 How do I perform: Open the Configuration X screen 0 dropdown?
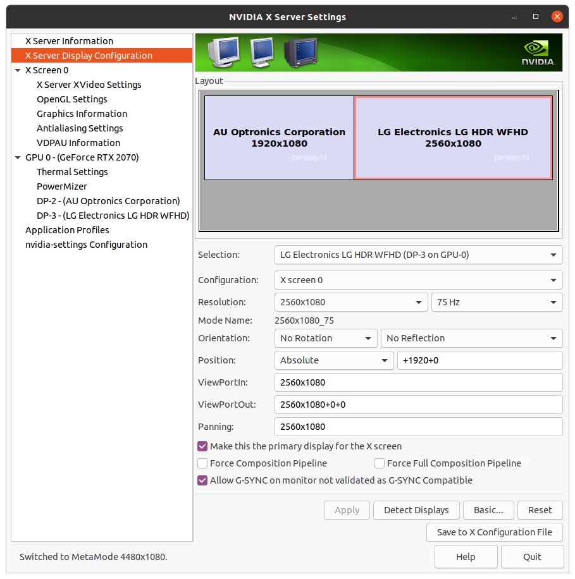pos(418,280)
